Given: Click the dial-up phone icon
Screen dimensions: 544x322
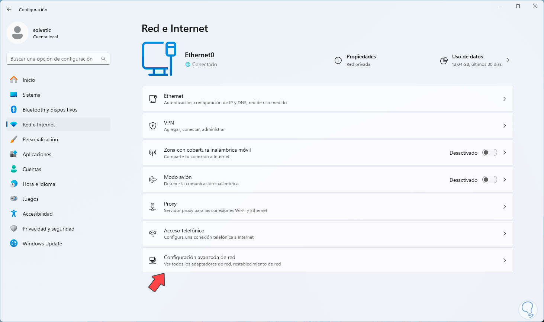Looking at the screenshot, I should pos(152,233).
